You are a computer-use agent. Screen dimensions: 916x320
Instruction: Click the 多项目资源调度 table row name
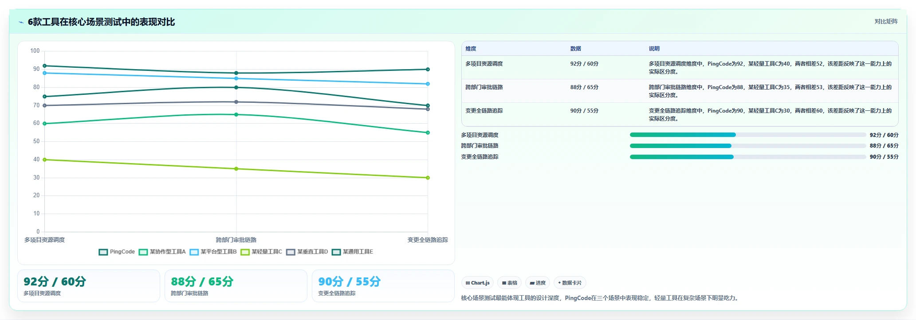point(484,64)
